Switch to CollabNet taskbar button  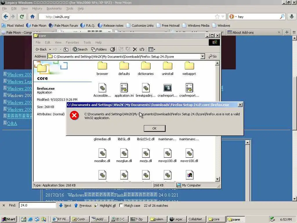(197, 220)
